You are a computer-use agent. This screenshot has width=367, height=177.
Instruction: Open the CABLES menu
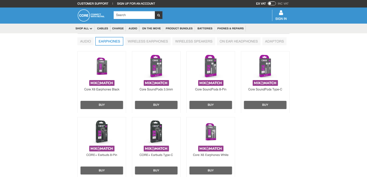coord(103,29)
